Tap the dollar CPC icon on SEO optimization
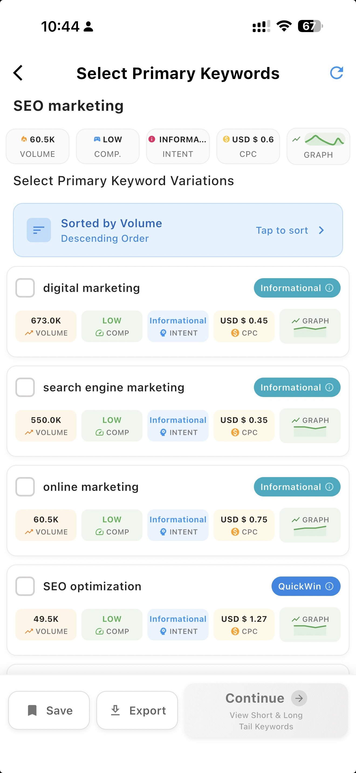Screen dimensions: 356x773 236,631
